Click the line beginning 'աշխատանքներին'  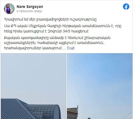54,43
